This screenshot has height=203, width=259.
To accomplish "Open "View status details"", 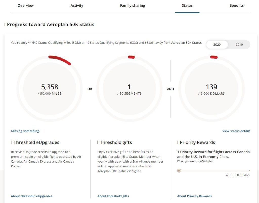I will 236,131.
